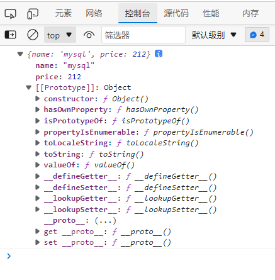Focus the 筛选器 filter input field
The image size is (275, 280).
143,35
